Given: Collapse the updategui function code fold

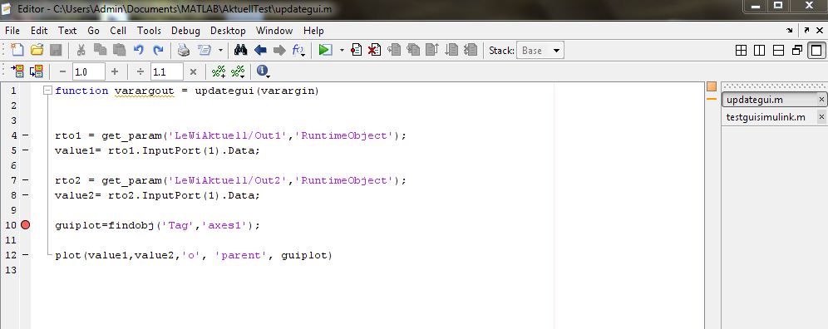Looking at the screenshot, I should coord(48,91).
